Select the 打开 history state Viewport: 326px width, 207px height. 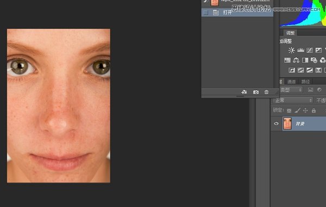coord(237,12)
